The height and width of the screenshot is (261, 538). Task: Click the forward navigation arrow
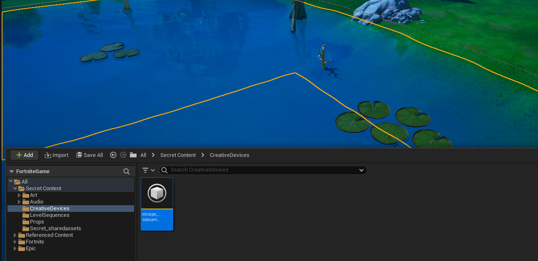[x=123, y=155]
